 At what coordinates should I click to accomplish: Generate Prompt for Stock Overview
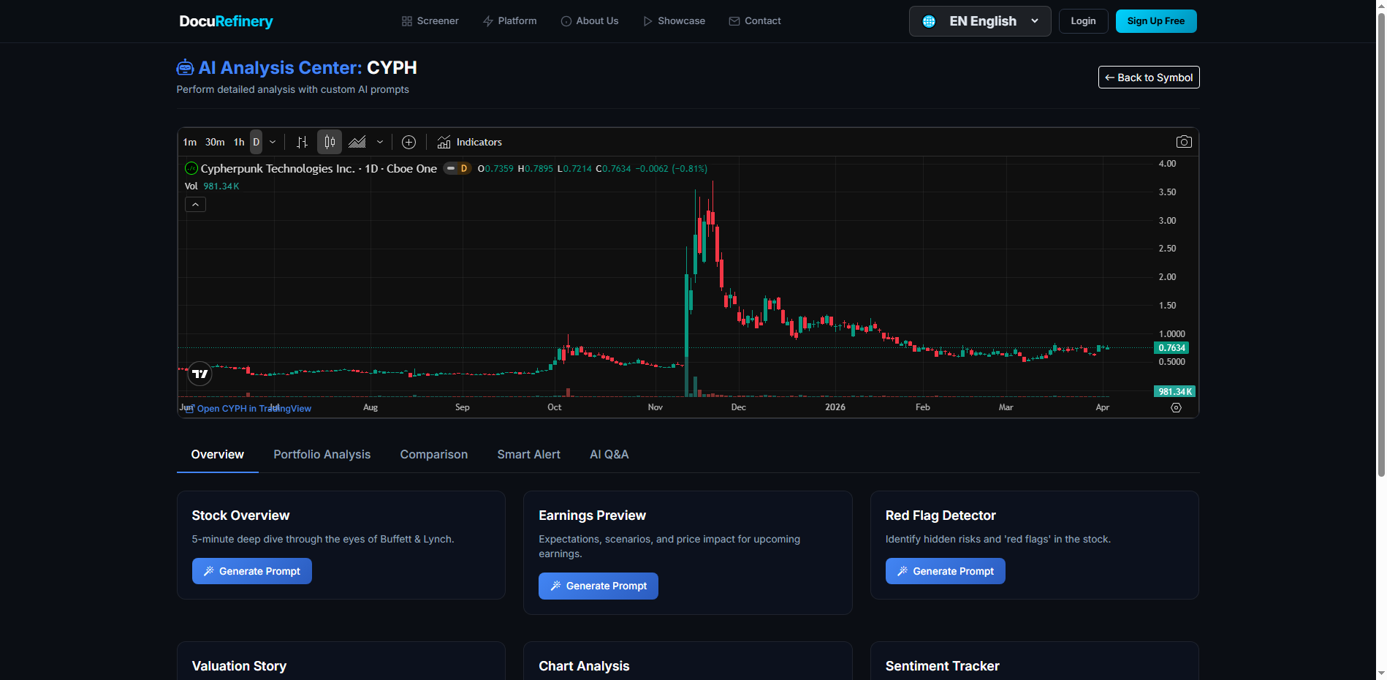click(x=252, y=571)
